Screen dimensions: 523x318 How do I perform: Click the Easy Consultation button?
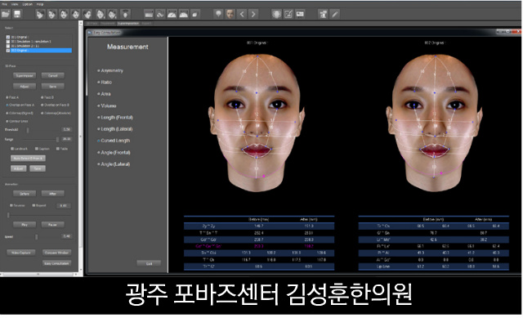coord(56,263)
